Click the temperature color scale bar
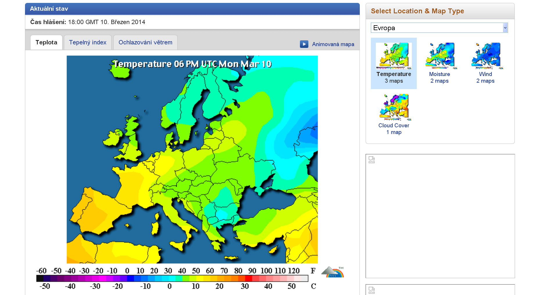540x295 pixels. [x=172, y=278]
